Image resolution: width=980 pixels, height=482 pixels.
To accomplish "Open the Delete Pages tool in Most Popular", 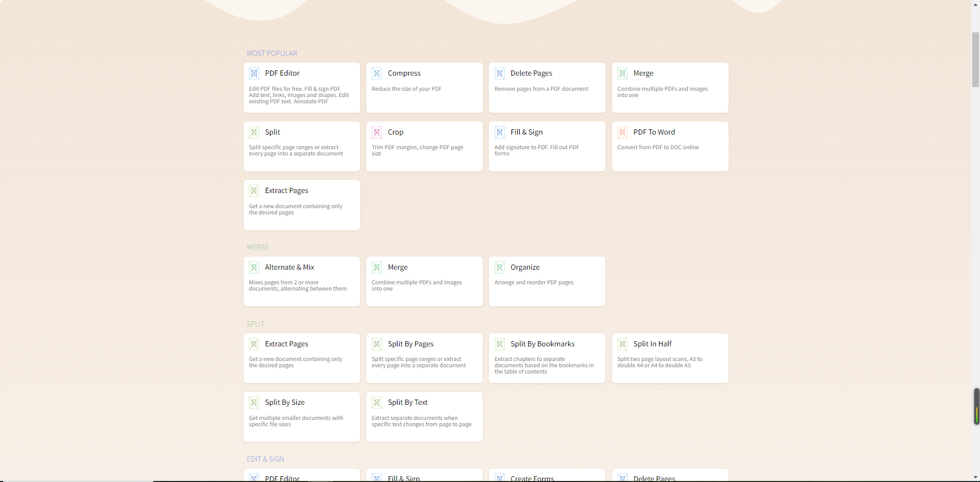I will pos(546,87).
